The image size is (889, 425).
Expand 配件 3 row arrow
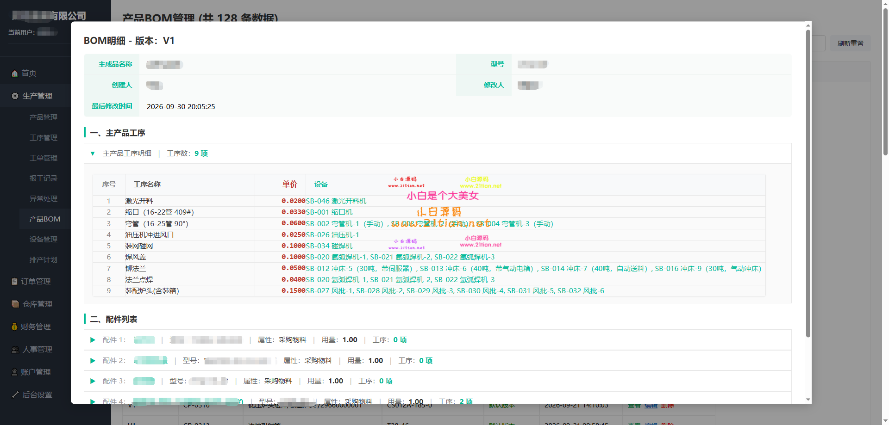pos(93,381)
